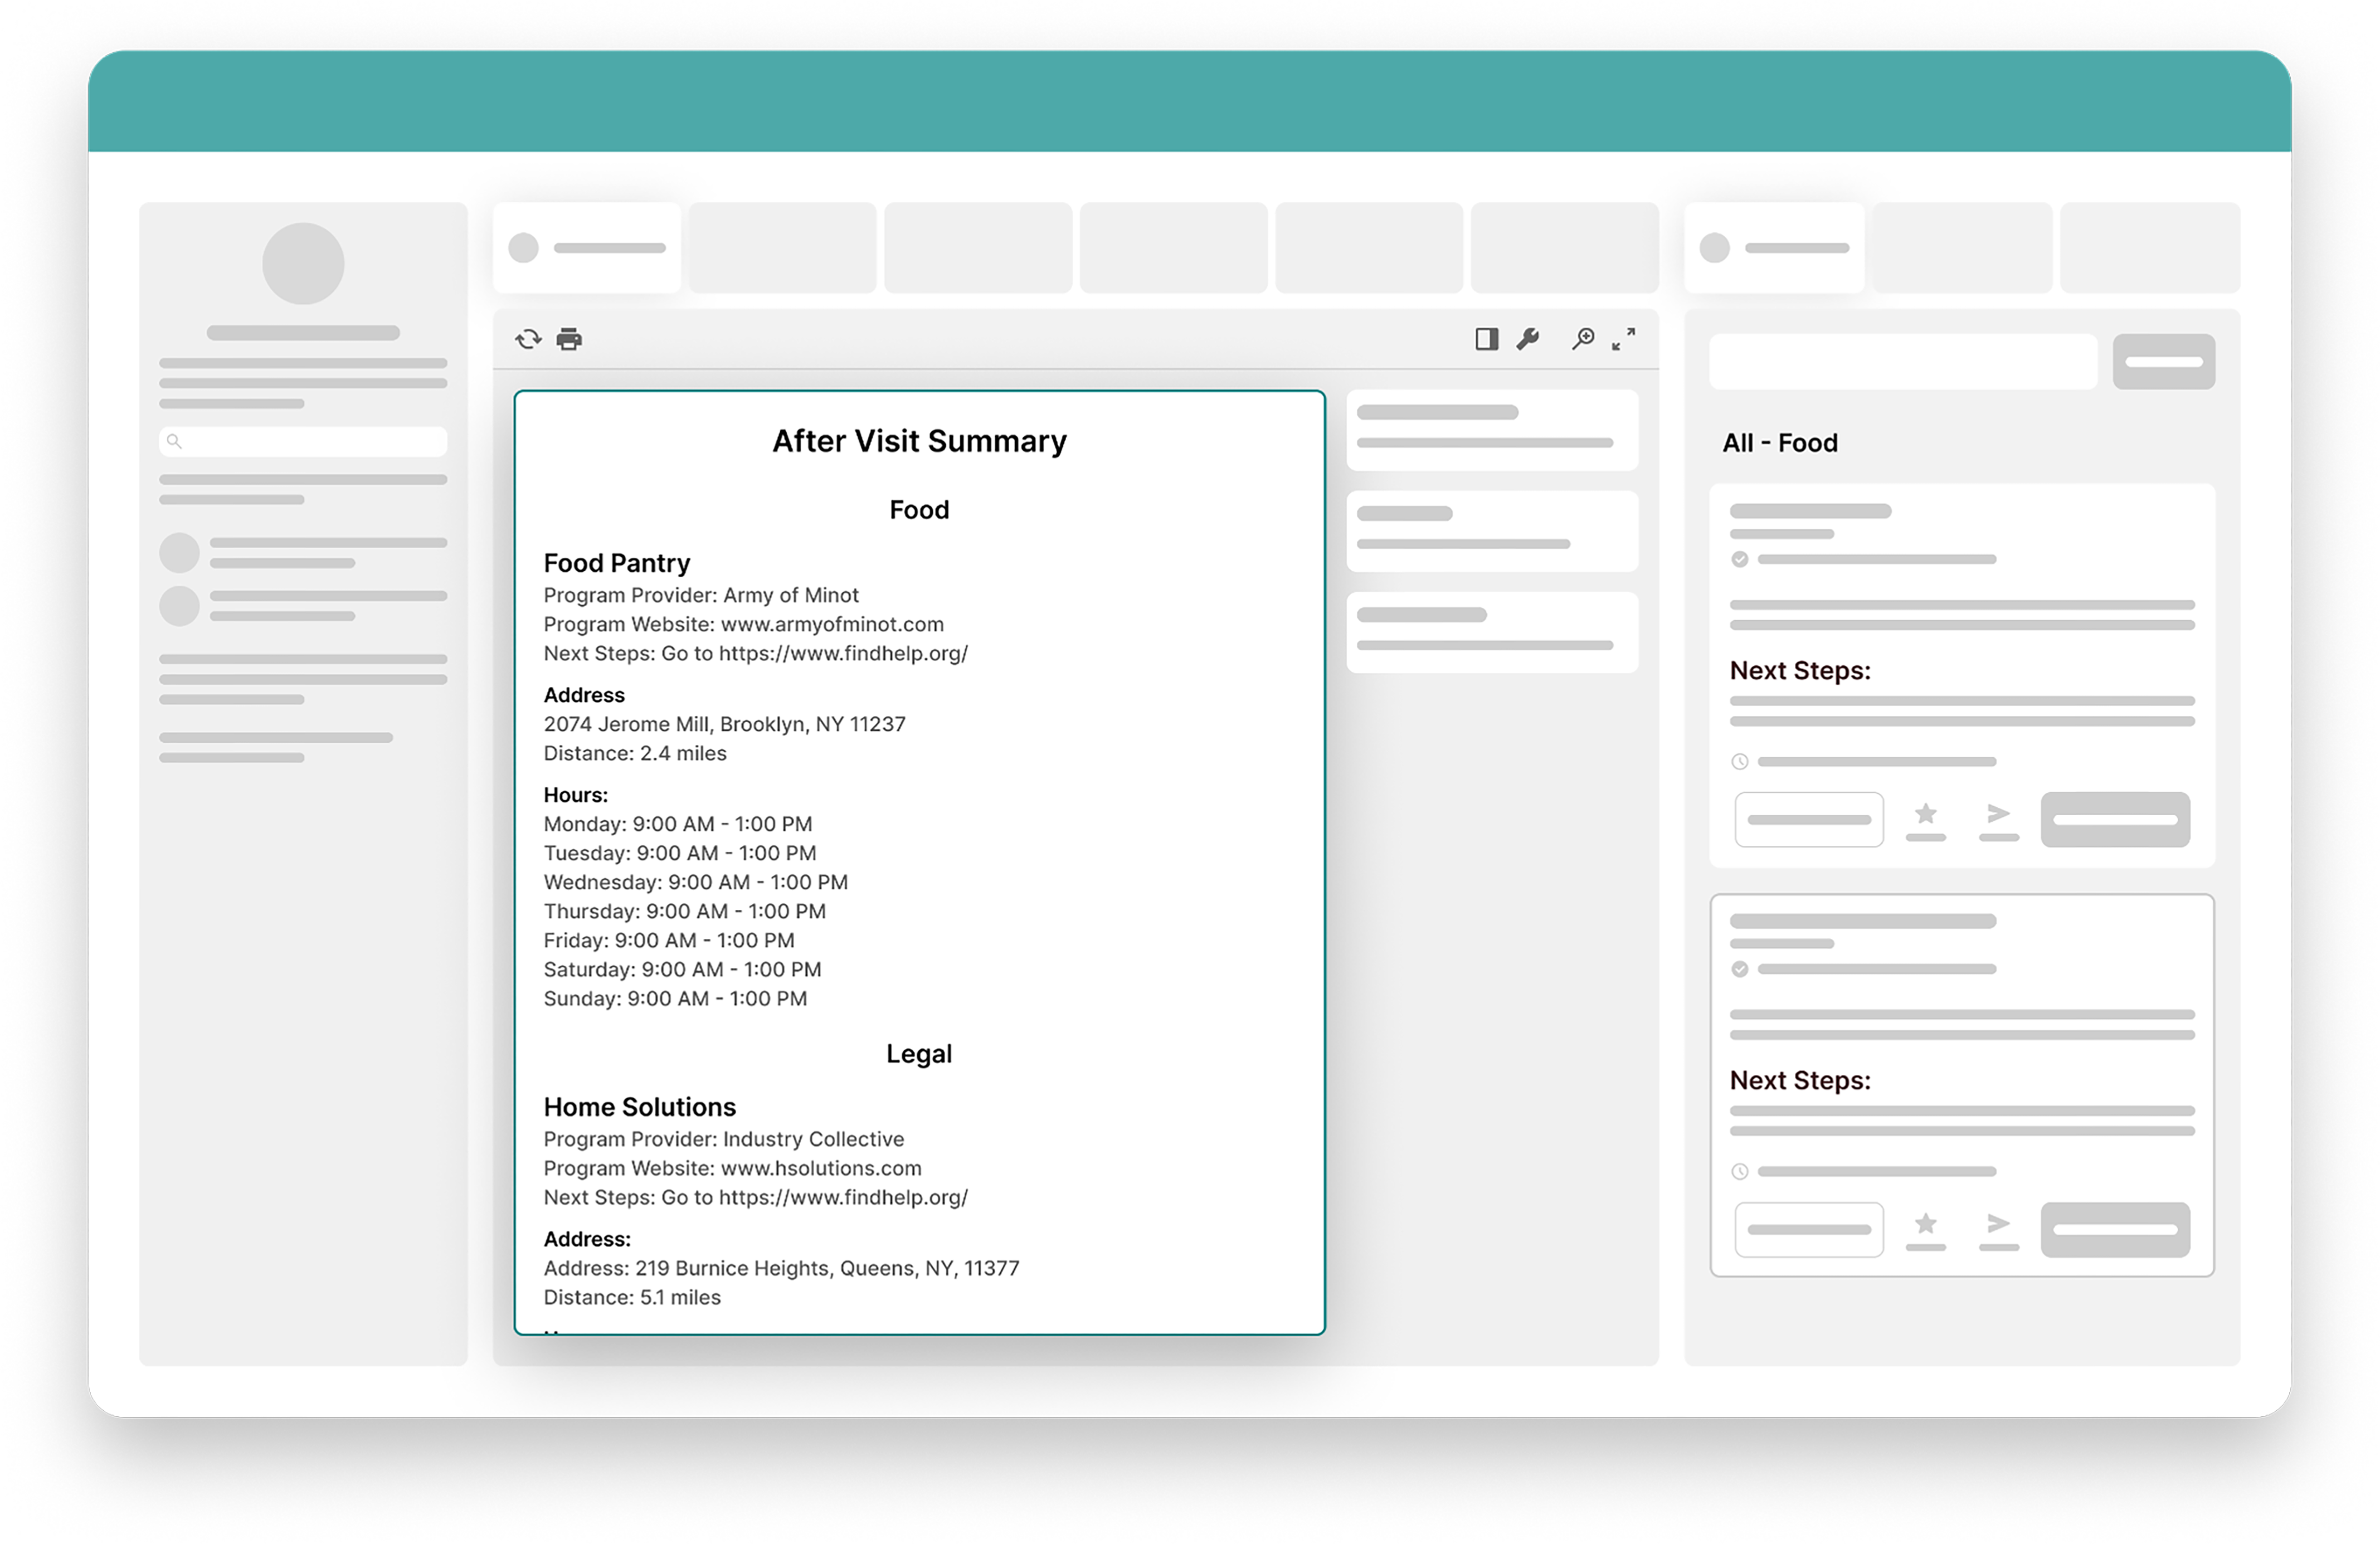Click 'Wednesday: 9:00 AM - 1:00 PM' row
This screenshot has height=1544, width=2380.
[695, 882]
